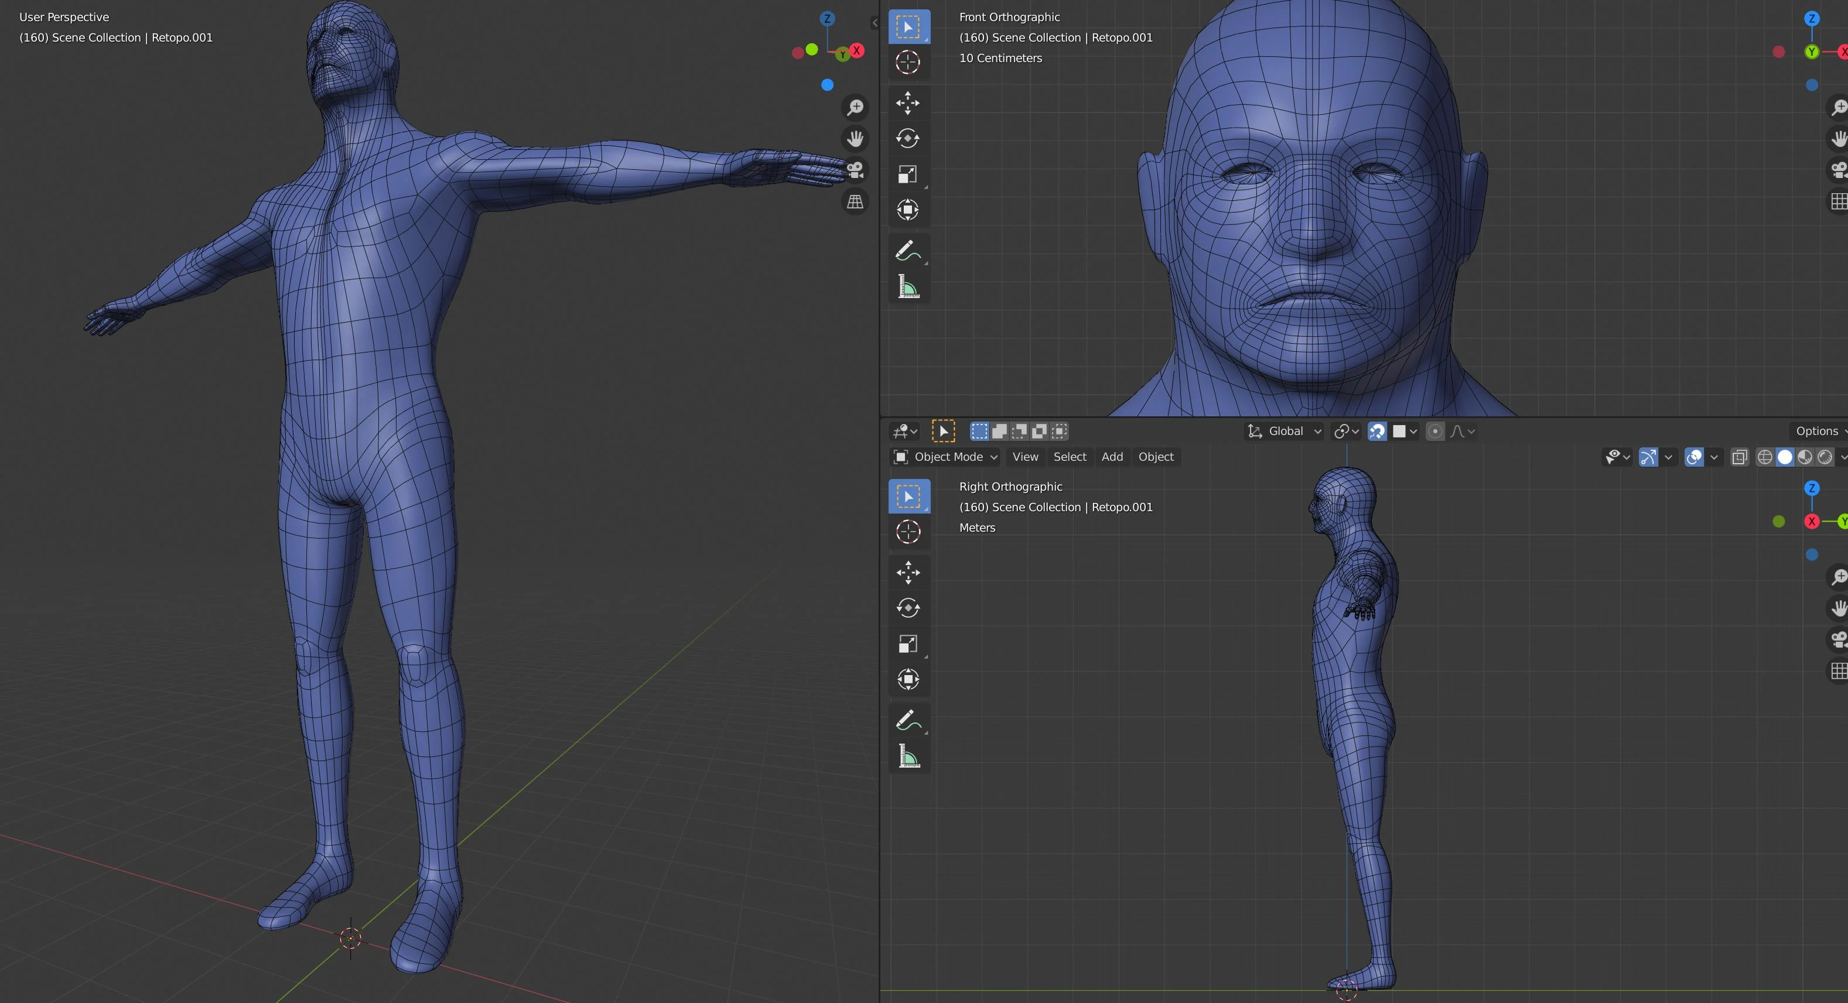Open the Object Mode dropdown
This screenshot has height=1003, width=1848.
(945, 457)
